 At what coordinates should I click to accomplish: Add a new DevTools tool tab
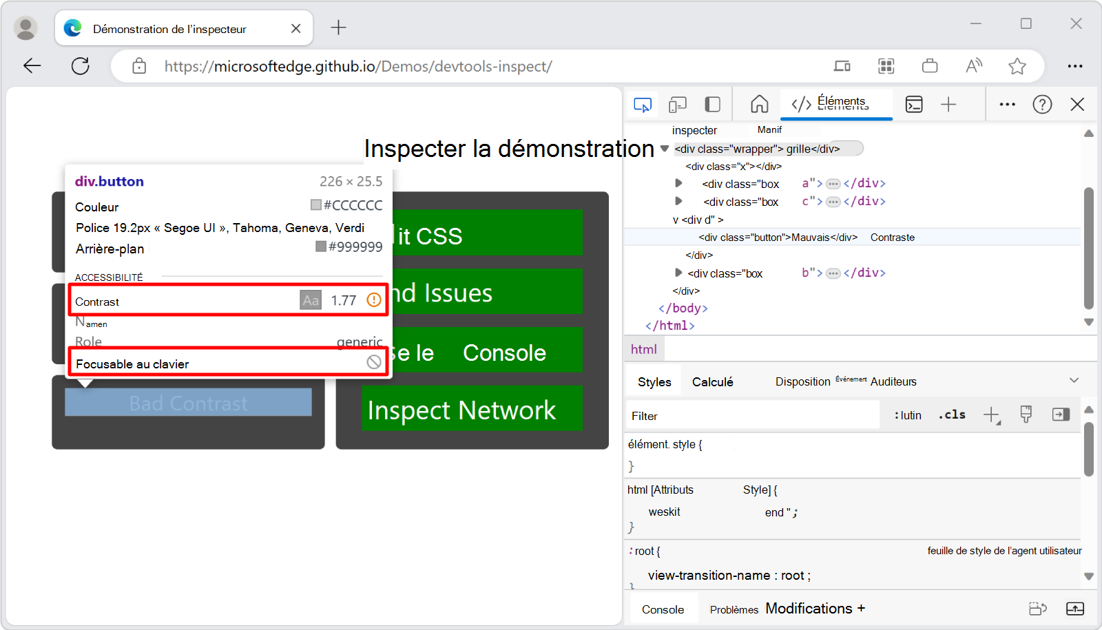(948, 105)
